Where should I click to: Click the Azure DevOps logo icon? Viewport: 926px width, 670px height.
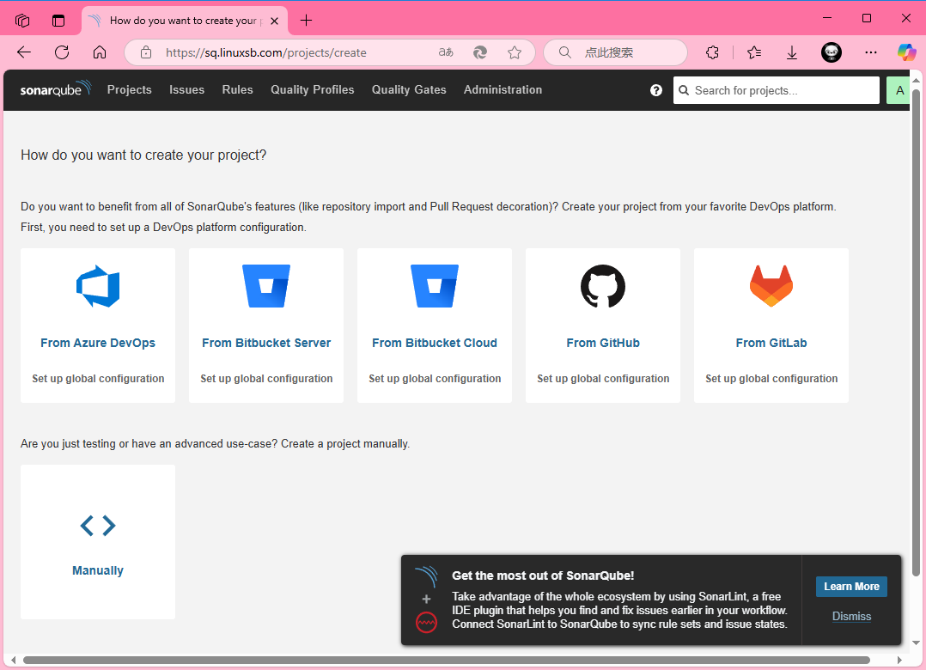(x=98, y=286)
